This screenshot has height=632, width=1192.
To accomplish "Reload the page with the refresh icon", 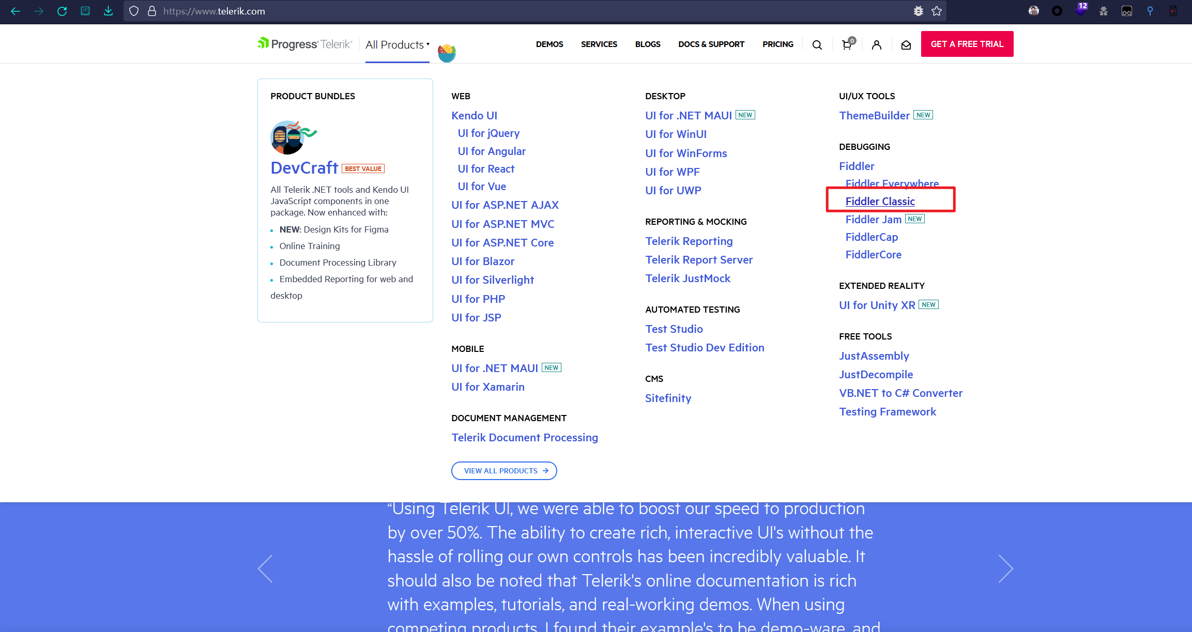I will coord(62,11).
